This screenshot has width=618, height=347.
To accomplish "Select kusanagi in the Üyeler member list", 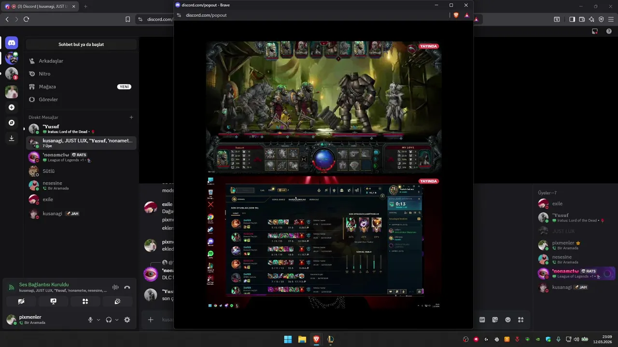I will pos(576,287).
